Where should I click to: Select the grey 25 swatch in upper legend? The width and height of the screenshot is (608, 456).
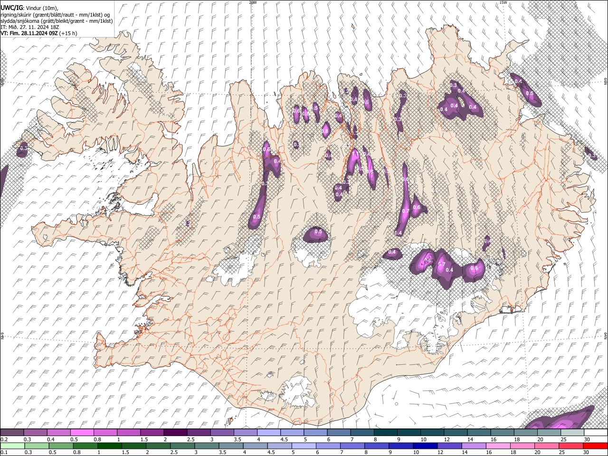[572, 433]
